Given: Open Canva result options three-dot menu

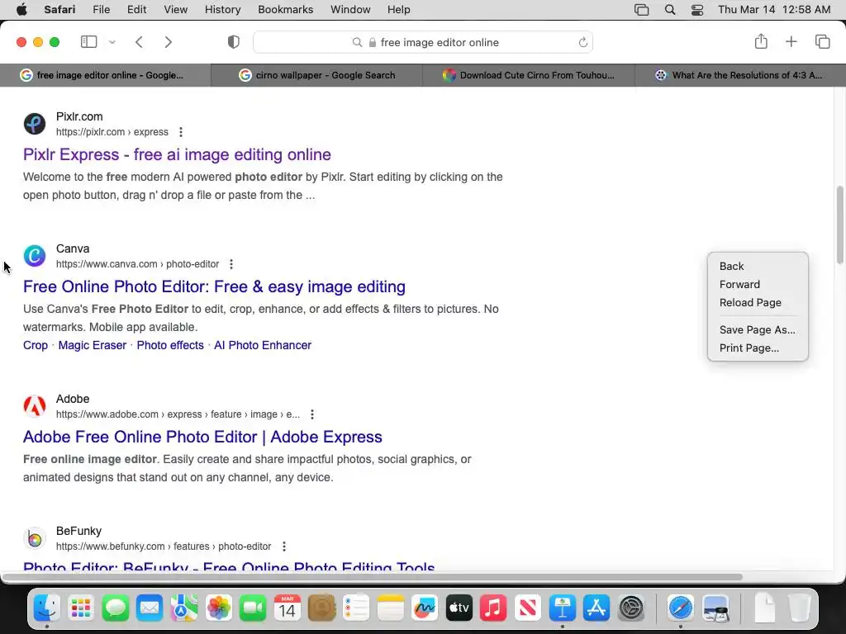Looking at the screenshot, I should [231, 264].
